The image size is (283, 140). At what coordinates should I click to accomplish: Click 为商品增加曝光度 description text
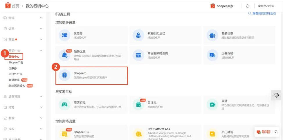coord(84,137)
